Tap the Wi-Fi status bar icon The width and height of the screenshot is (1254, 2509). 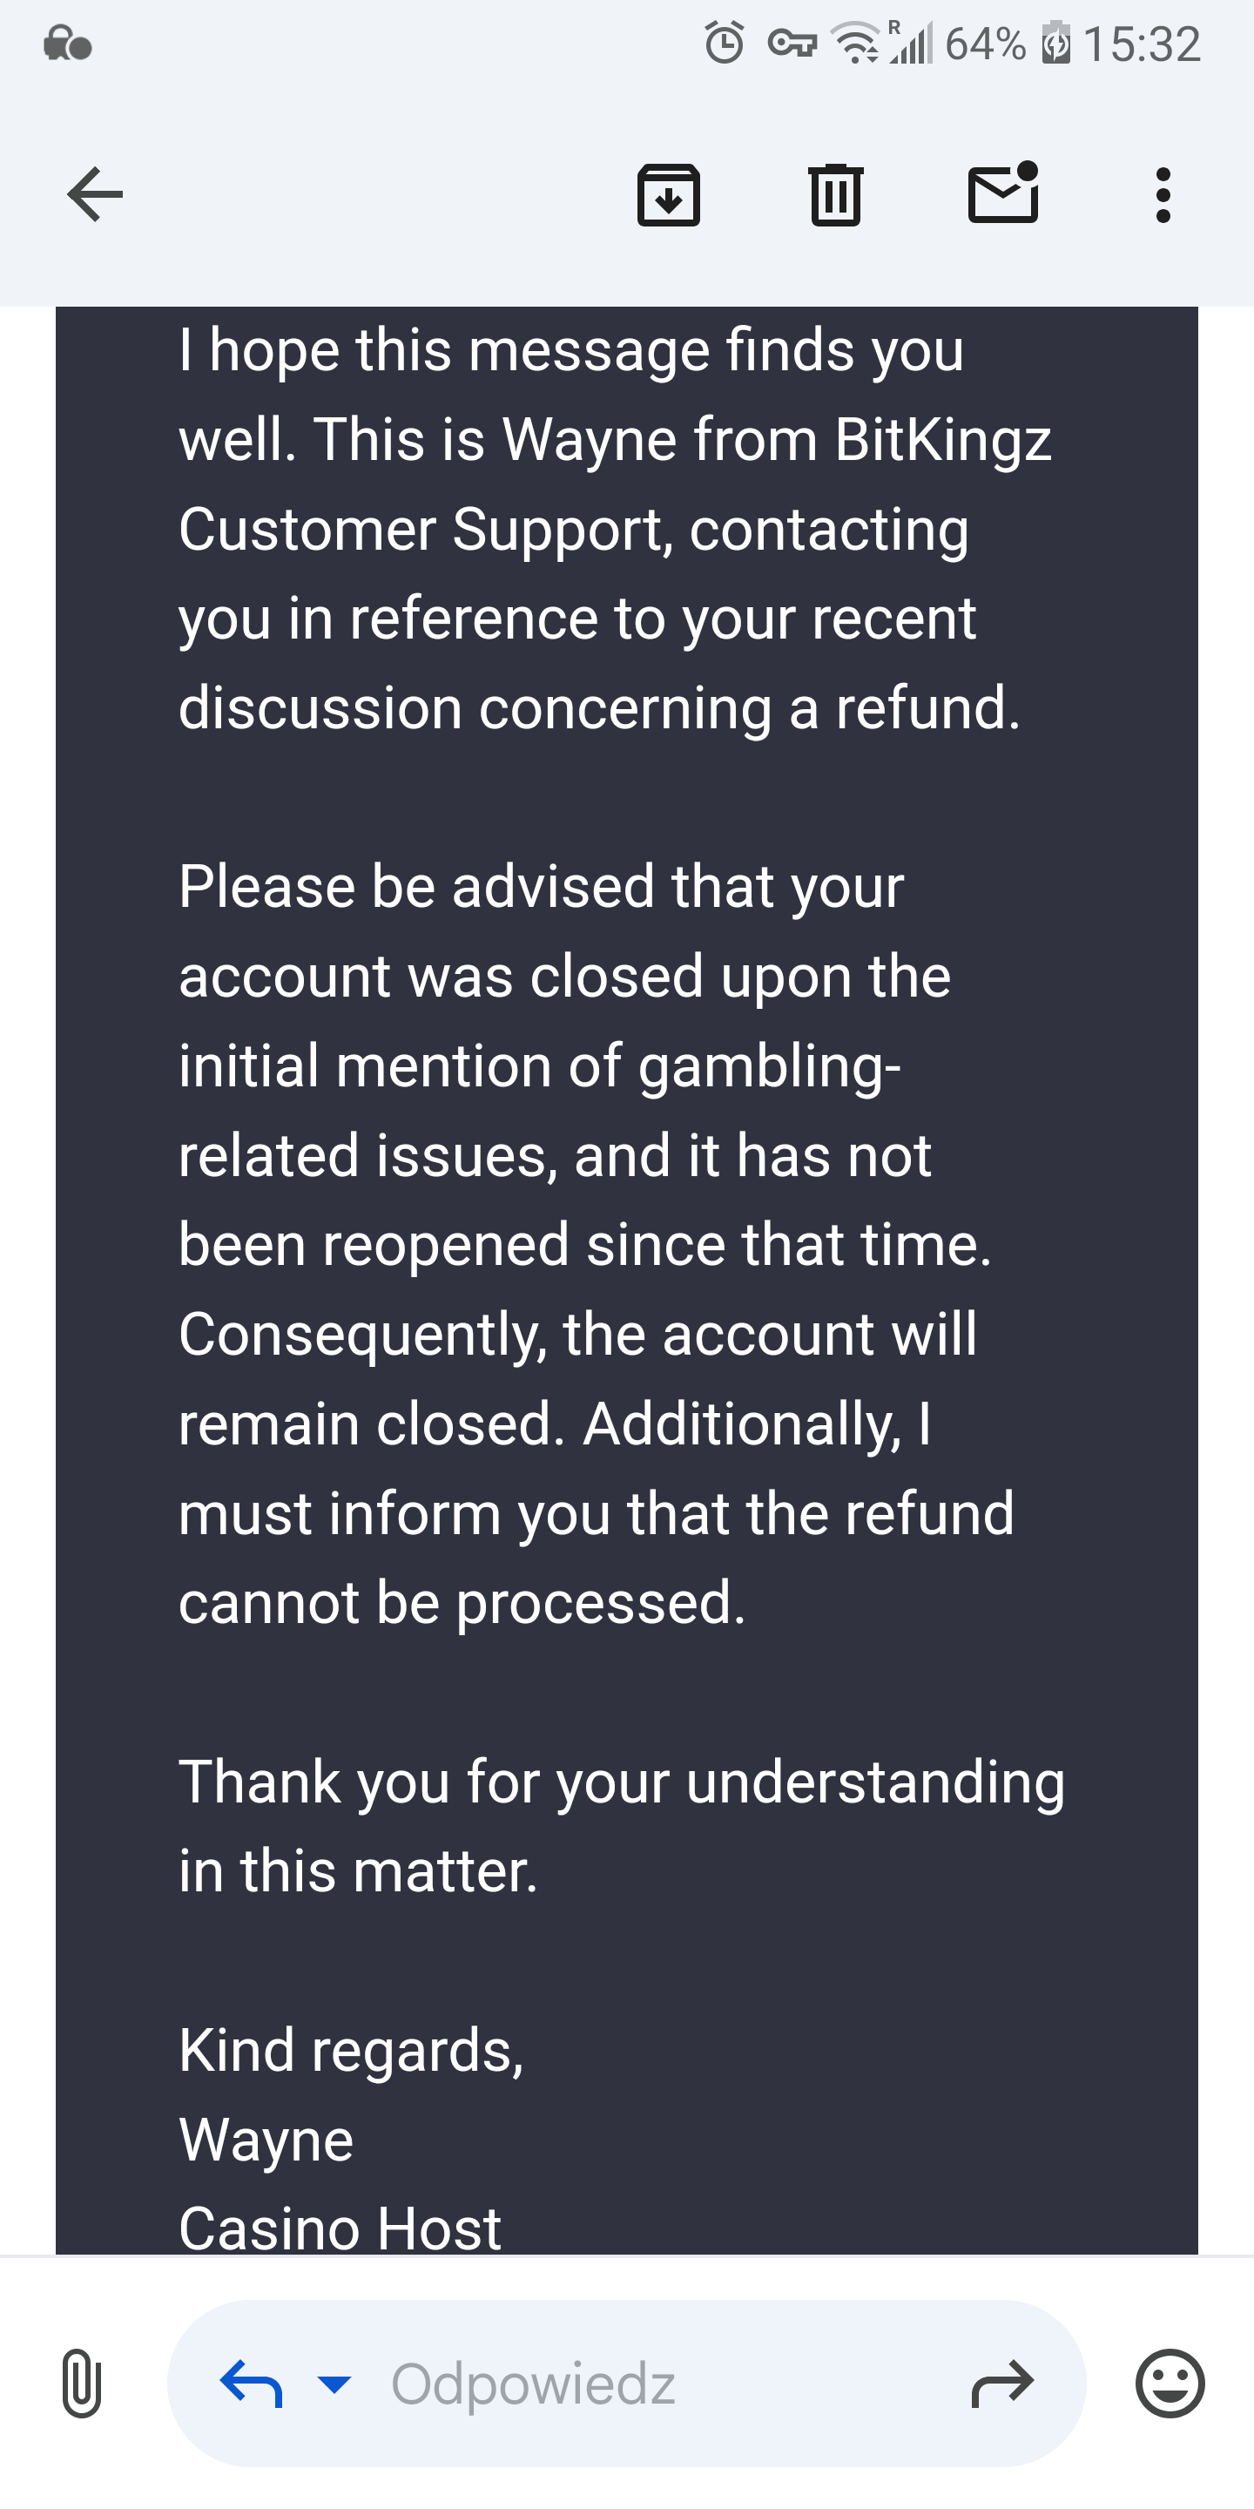[x=853, y=44]
